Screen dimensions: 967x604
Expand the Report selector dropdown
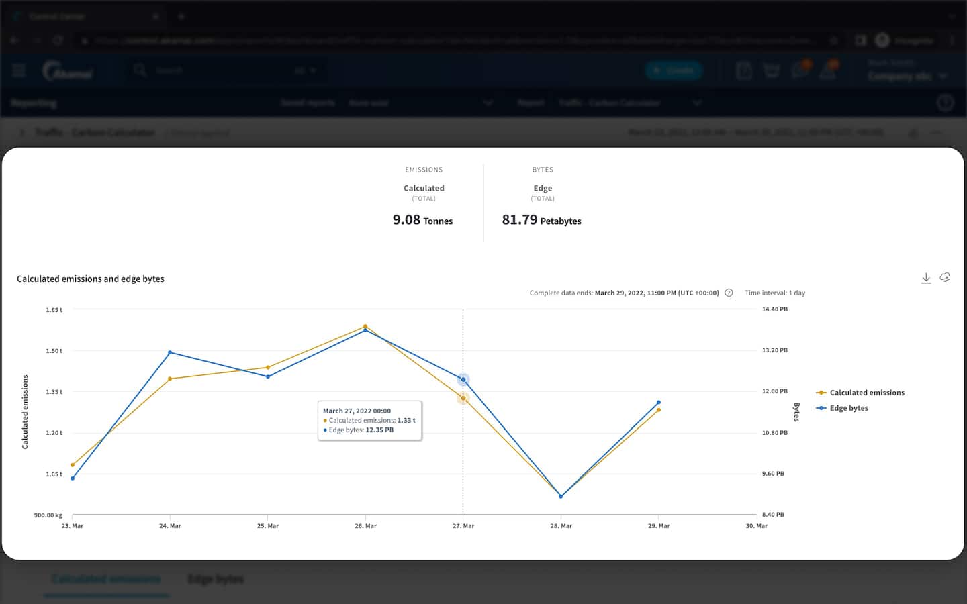click(x=697, y=103)
